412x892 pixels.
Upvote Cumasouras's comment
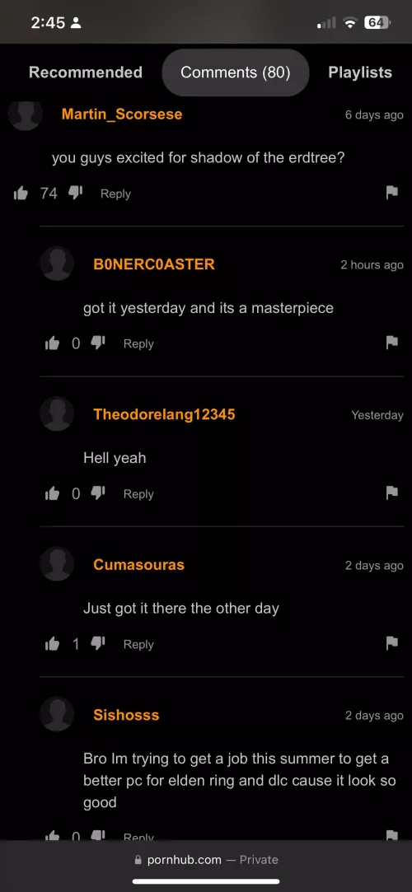(x=53, y=643)
